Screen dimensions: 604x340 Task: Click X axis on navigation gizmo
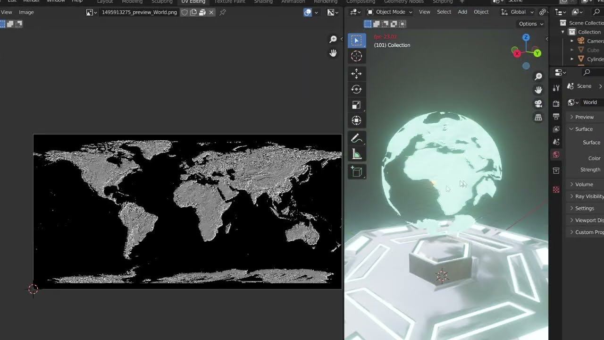pyautogui.click(x=517, y=53)
